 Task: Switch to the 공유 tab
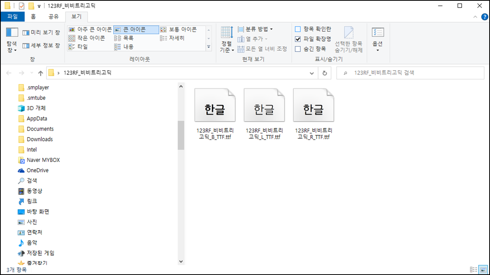54,16
